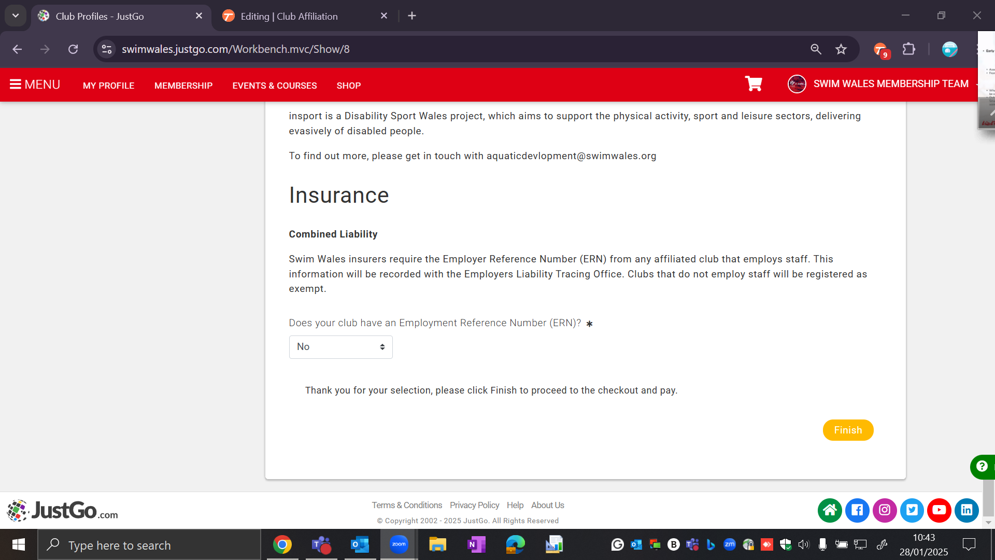
Task: Close the Club Profiles - JustGo tab
Action: (198, 16)
